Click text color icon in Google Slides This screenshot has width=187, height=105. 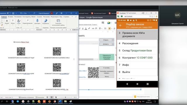point(86,29)
